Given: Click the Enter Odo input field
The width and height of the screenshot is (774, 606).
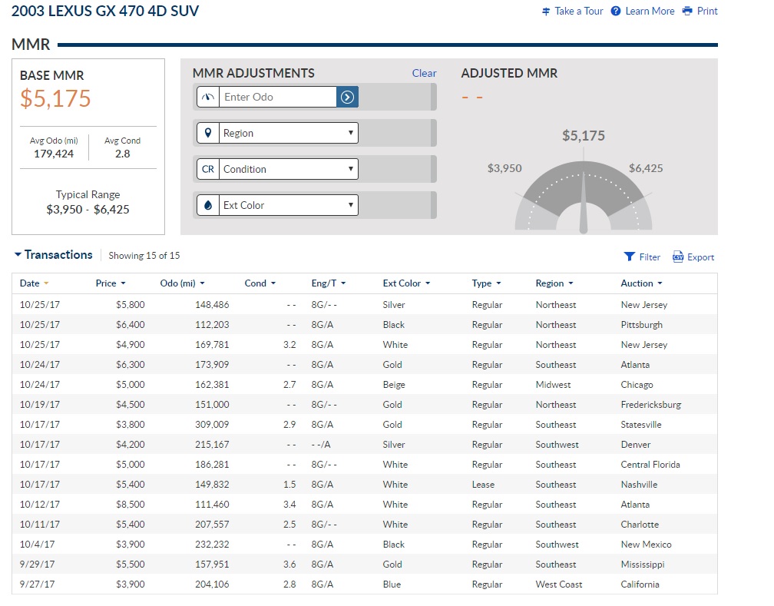Looking at the screenshot, I should 278,97.
